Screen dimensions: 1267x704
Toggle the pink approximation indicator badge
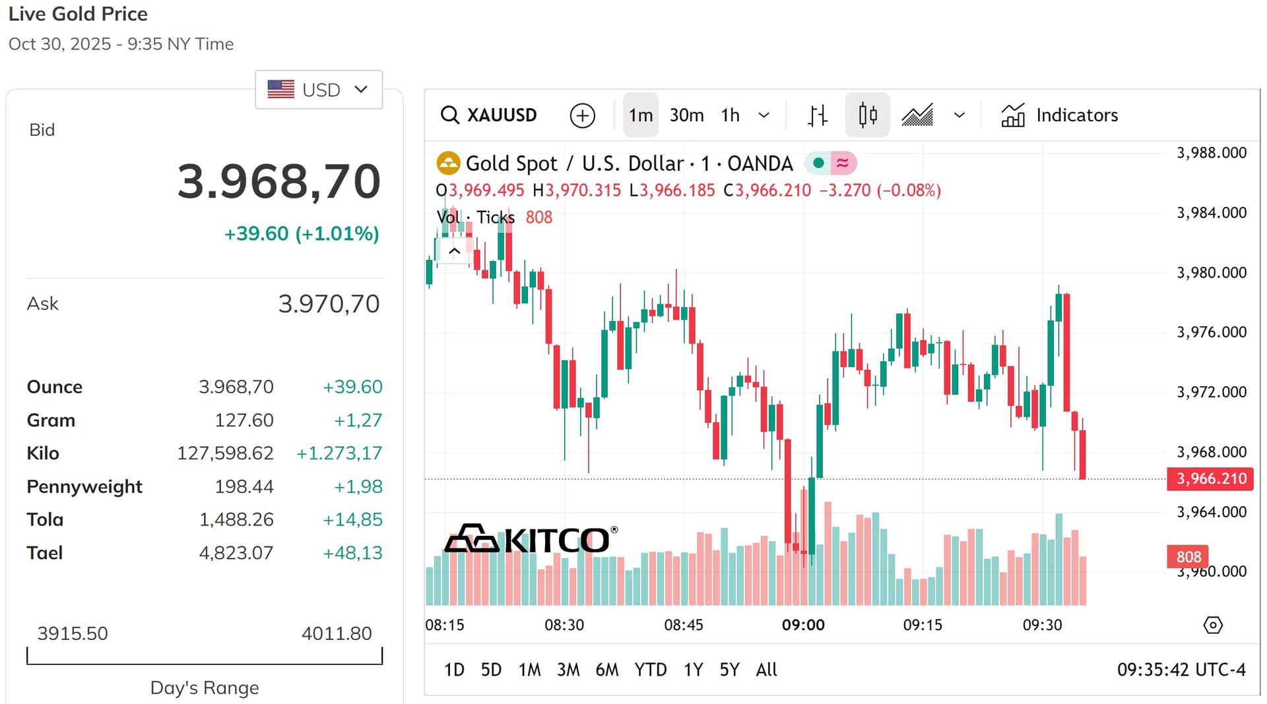point(843,163)
